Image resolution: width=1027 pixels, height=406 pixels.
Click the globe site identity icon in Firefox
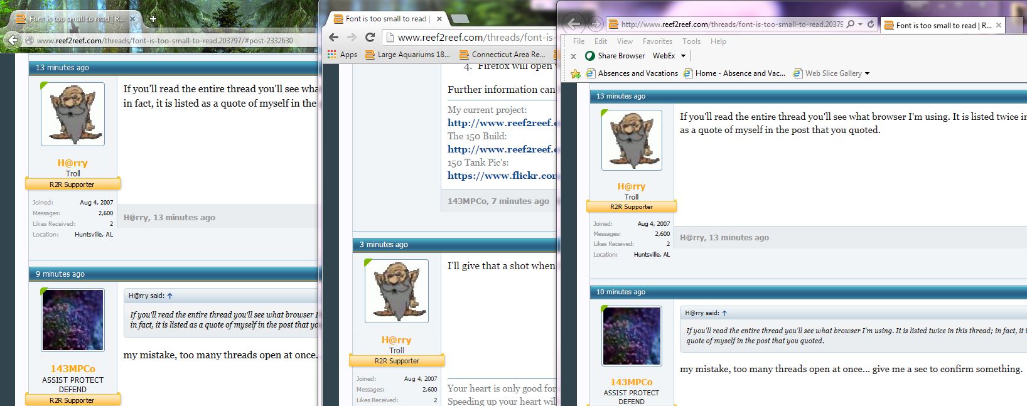point(30,41)
